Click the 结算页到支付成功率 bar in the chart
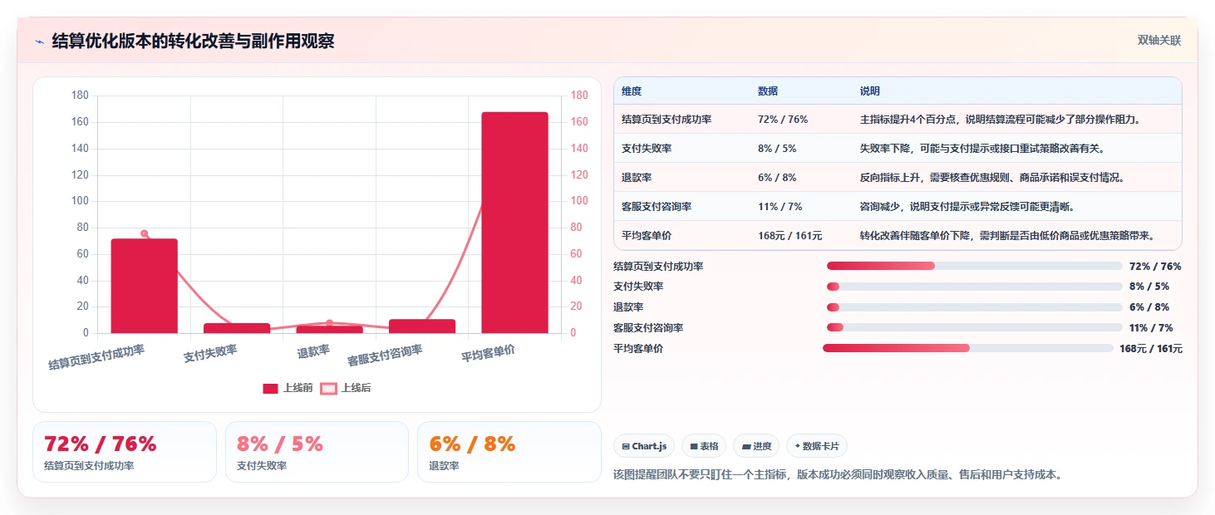Viewport: 1215px width, 515px height. [x=145, y=286]
